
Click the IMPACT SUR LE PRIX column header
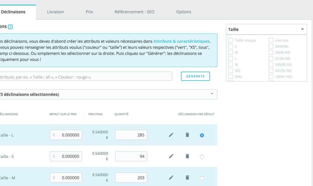[x=63, y=114]
